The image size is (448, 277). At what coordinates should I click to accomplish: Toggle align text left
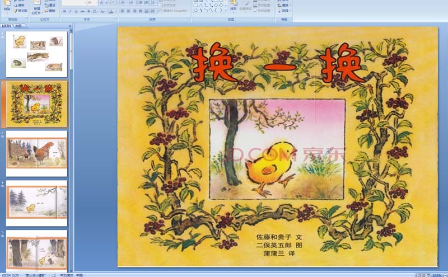tap(122, 11)
